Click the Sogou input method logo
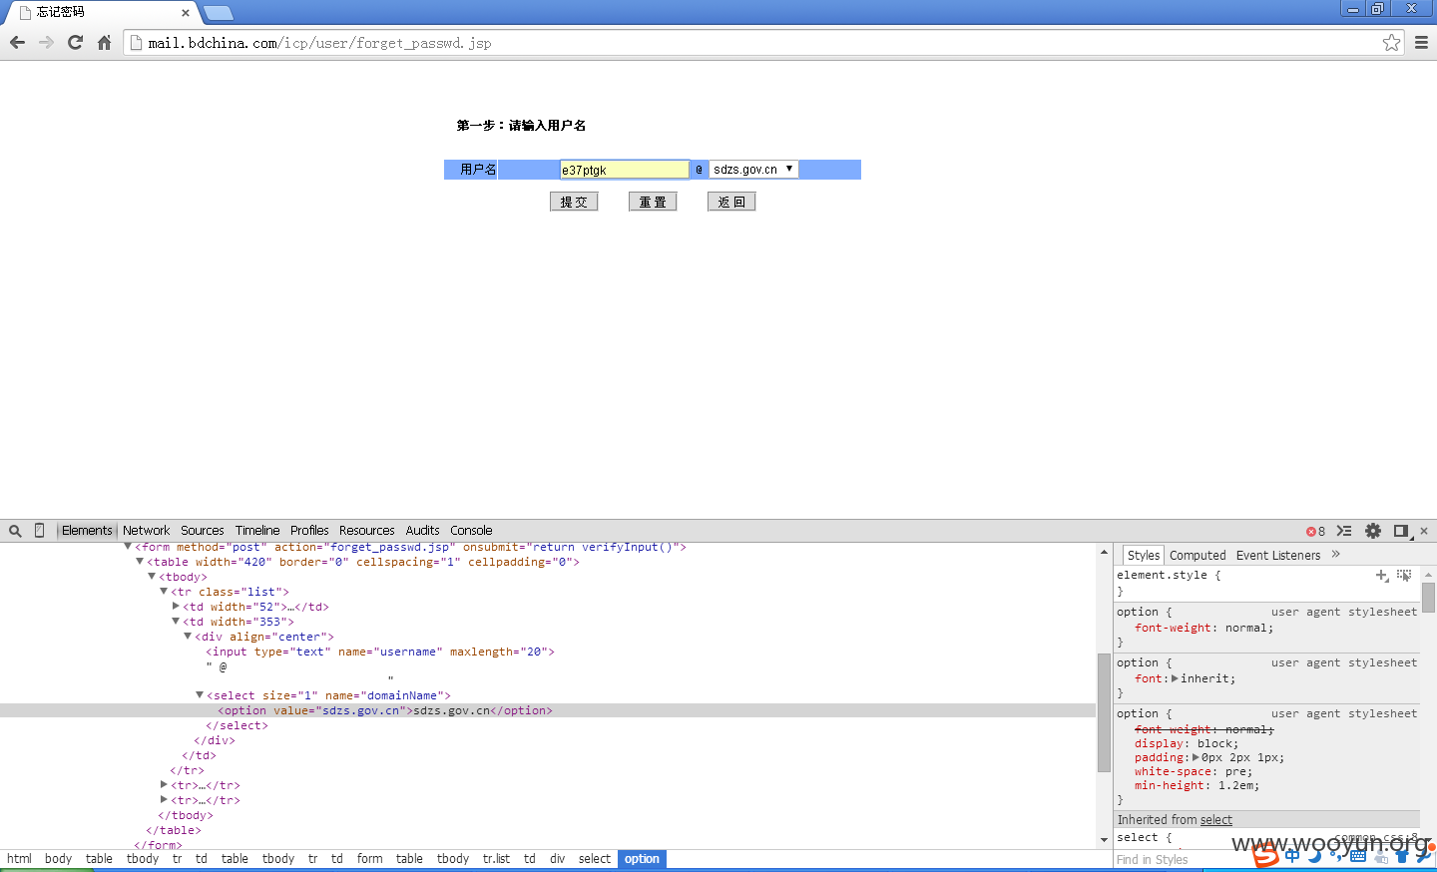The width and height of the screenshot is (1437, 872). (x=1265, y=855)
